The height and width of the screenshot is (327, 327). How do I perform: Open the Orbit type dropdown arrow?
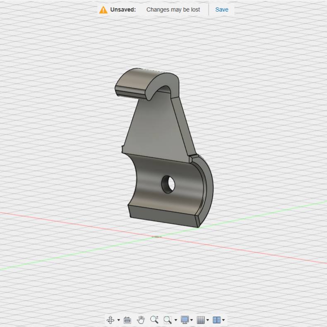coord(119,320)
